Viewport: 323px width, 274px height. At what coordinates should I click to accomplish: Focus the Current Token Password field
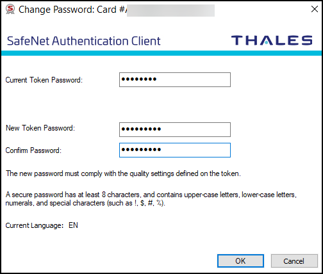175,79
